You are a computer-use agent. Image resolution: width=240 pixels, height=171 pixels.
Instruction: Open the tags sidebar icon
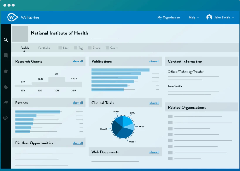[x=6, y=87]
